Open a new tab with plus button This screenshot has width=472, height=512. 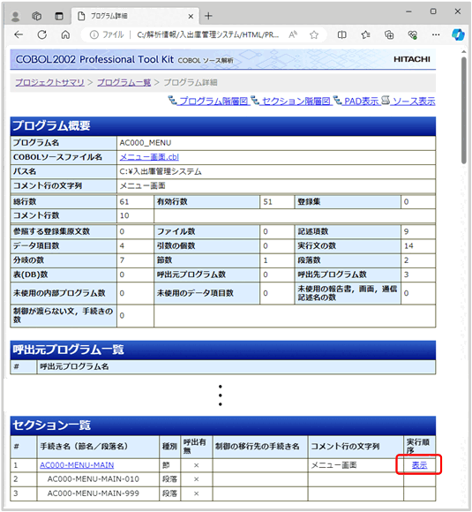[x=208, y=16]
